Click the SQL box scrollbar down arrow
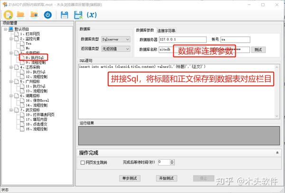285x193 pixels. tap(276, 116)
